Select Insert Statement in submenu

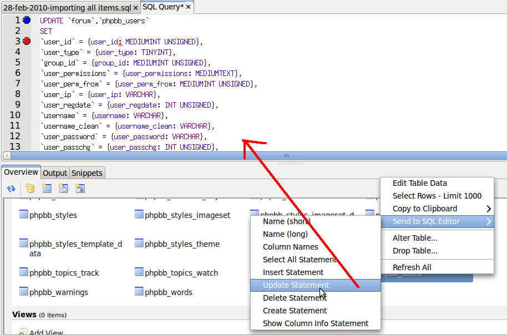point(315,272)
